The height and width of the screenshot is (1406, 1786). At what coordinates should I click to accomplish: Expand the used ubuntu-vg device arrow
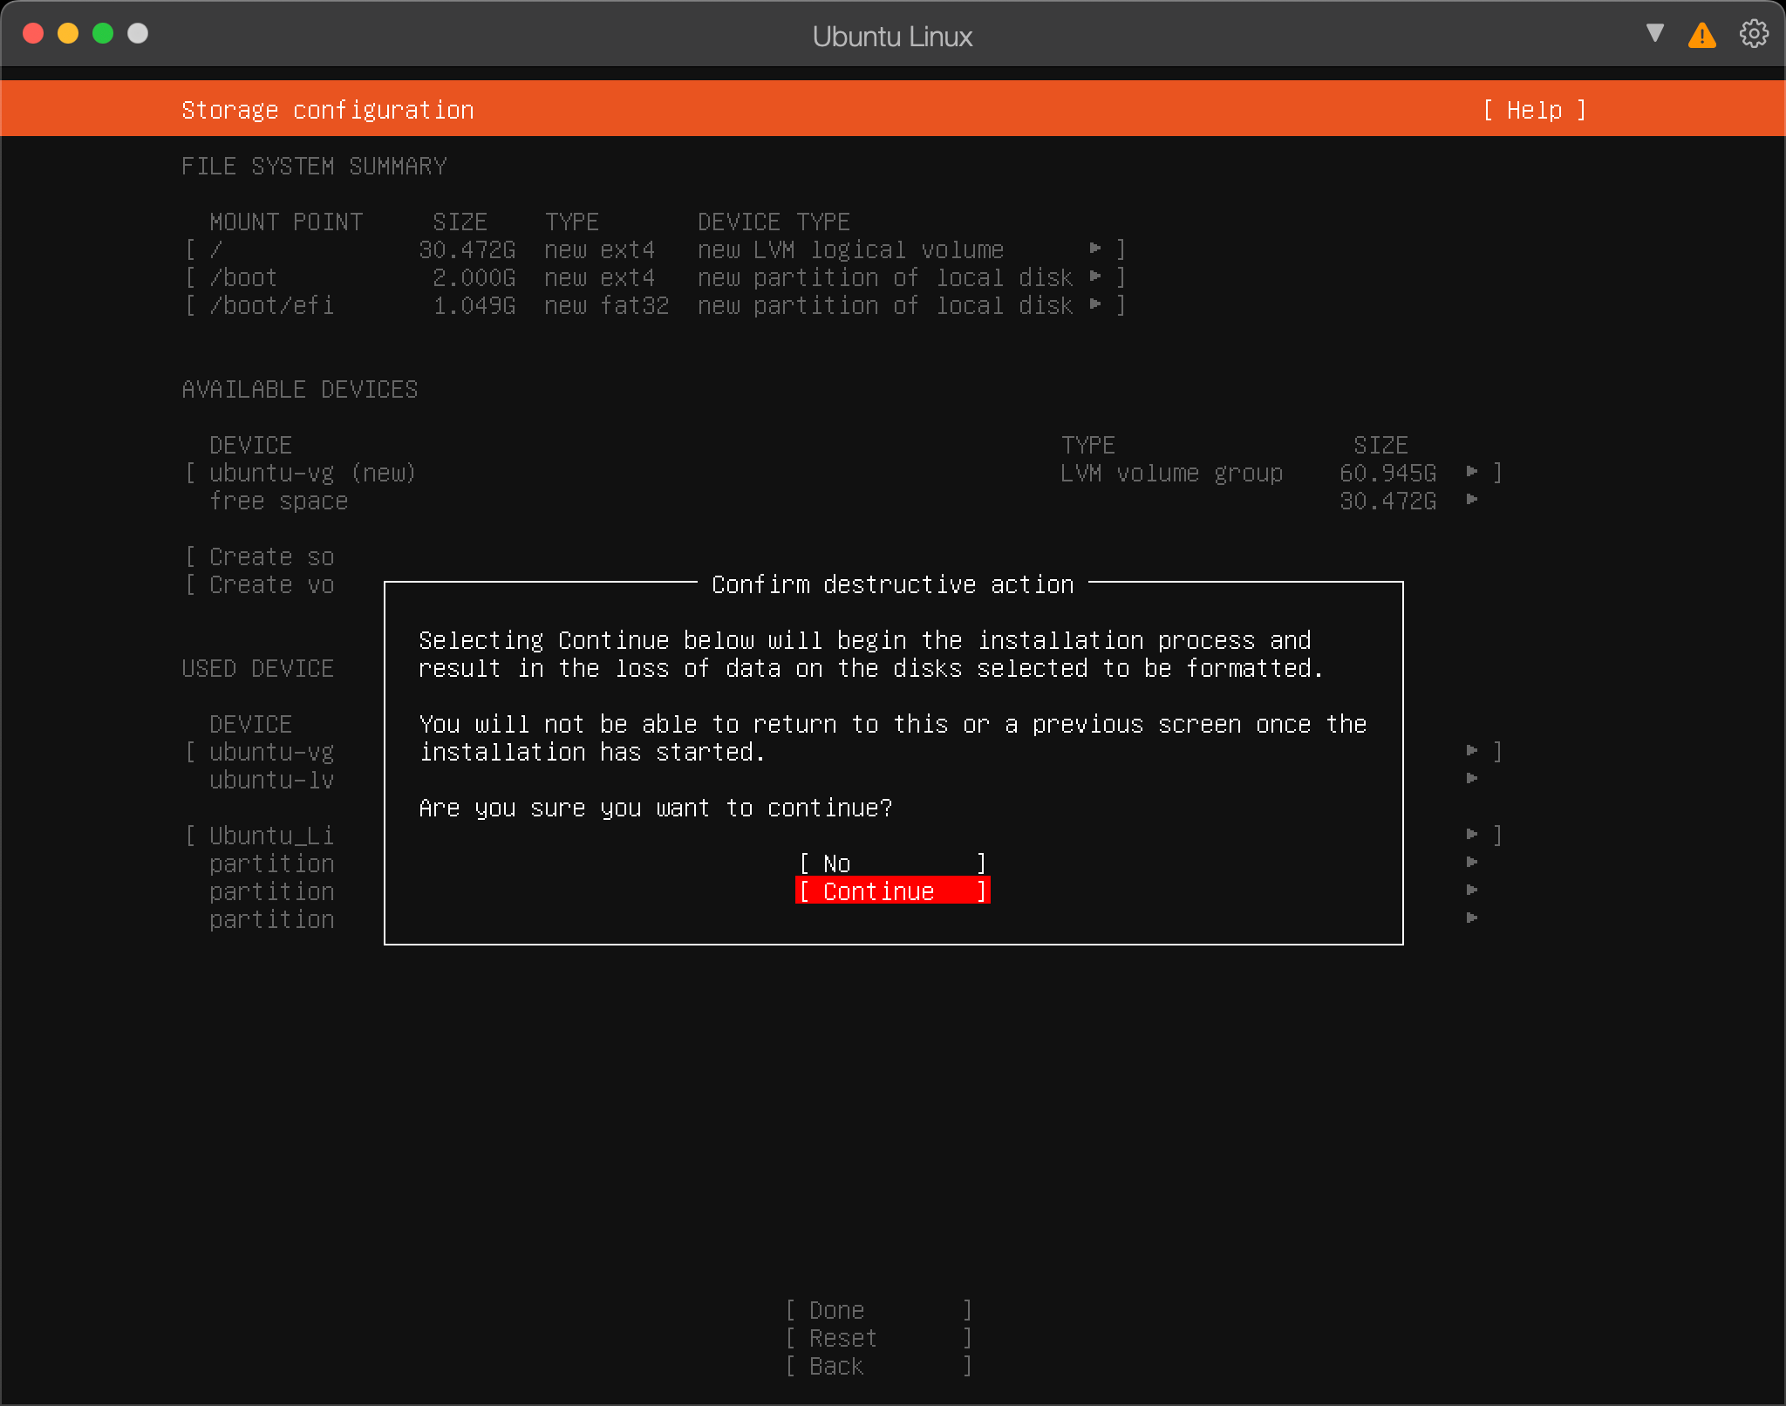pos(1472,751)
